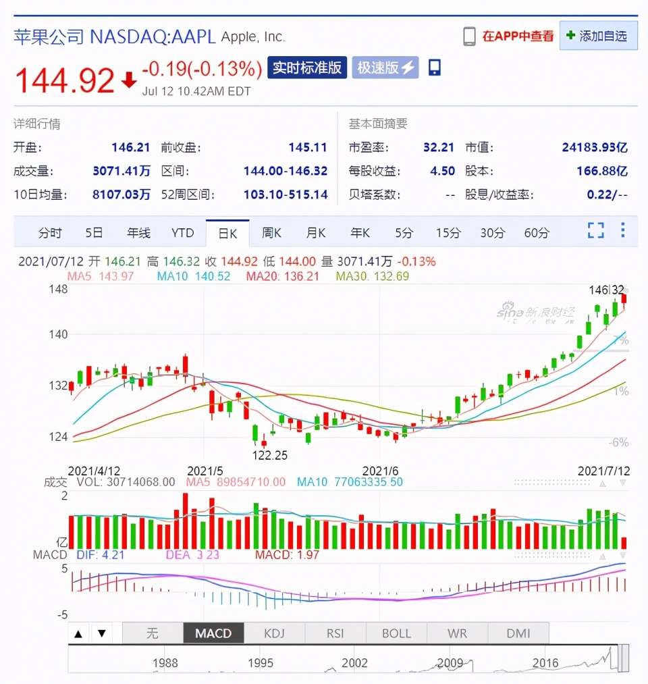Select the 15分 chart tab
This screenshot has height=684, width=648.
click(x=448, y=233)
